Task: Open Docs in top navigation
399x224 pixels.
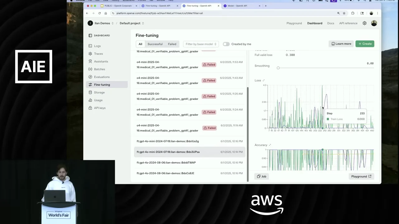Action: [331, 23]
